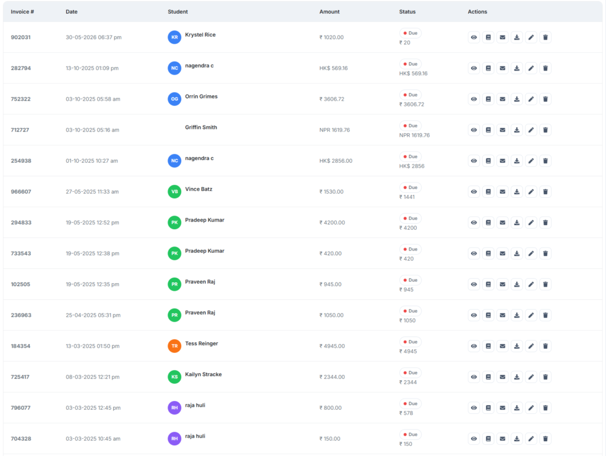Click the VB avatar of Vince Batz
Viewport: 606px width, 456px height.
pos(175,191)
